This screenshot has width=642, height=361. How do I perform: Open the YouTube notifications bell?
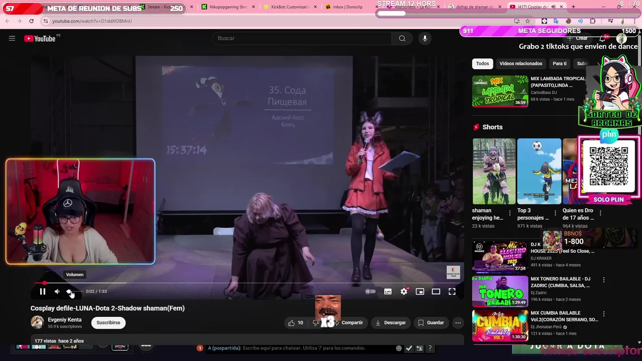[603, 38]
